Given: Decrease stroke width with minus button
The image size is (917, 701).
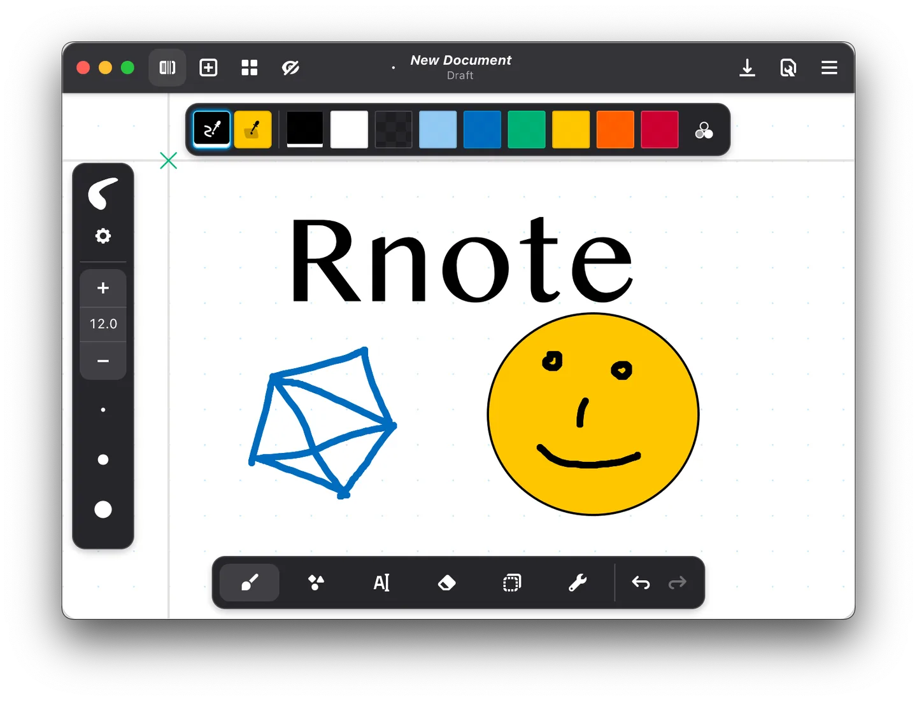Looking at the screenshot, I should pyautogui.click(x=103, y=361).
